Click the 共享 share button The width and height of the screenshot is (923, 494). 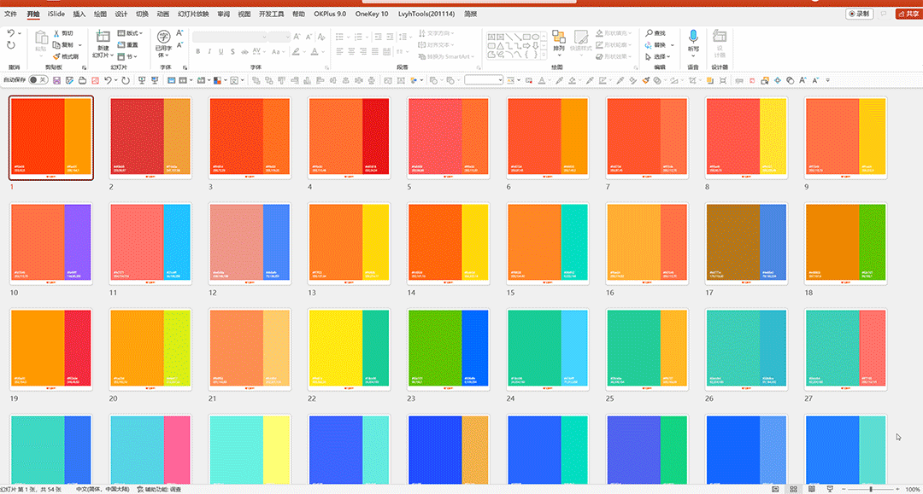point(908,14)
